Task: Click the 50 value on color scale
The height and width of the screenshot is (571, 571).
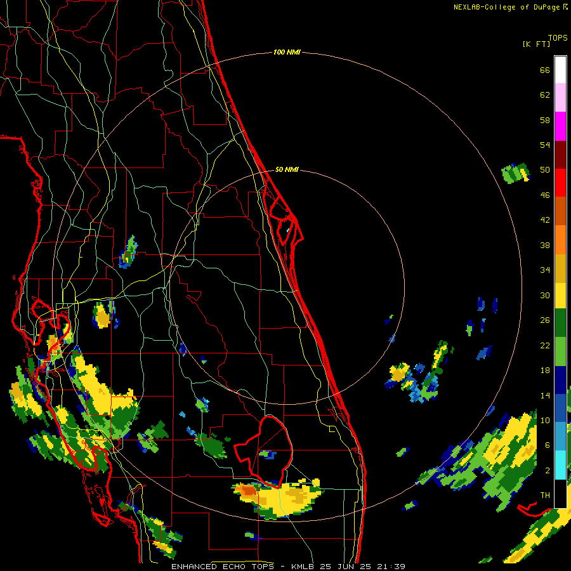Action: [x=545, y=170]
